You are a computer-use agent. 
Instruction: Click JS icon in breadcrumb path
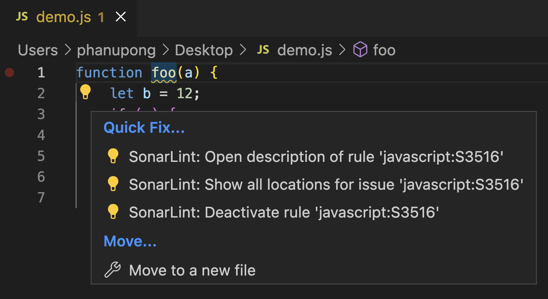click(263, 50)
